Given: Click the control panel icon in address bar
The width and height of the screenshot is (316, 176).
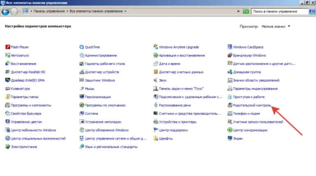Looking at the screenshot, I should [x=26, y=11].
